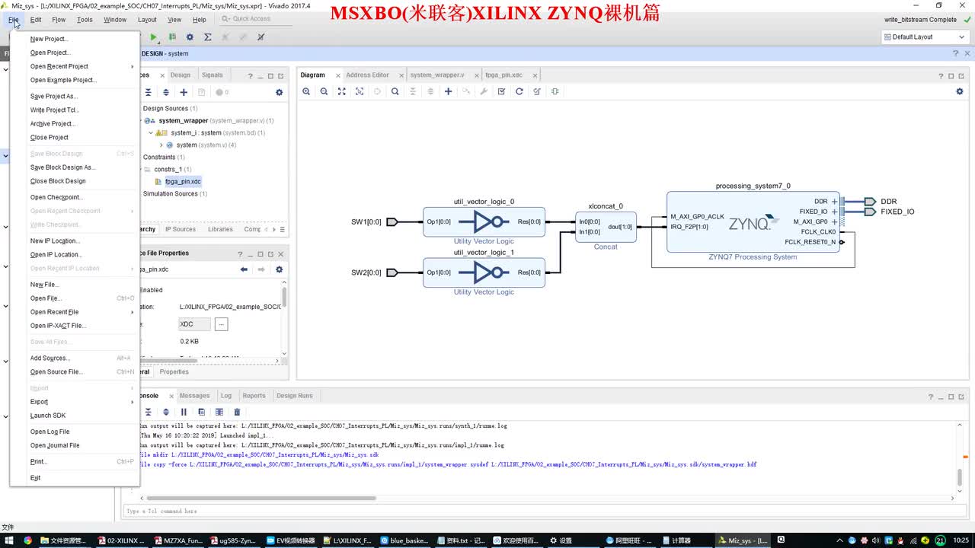
Task: Click the taskbar clock showing 10:25
Action: click(x=961, y=540)
